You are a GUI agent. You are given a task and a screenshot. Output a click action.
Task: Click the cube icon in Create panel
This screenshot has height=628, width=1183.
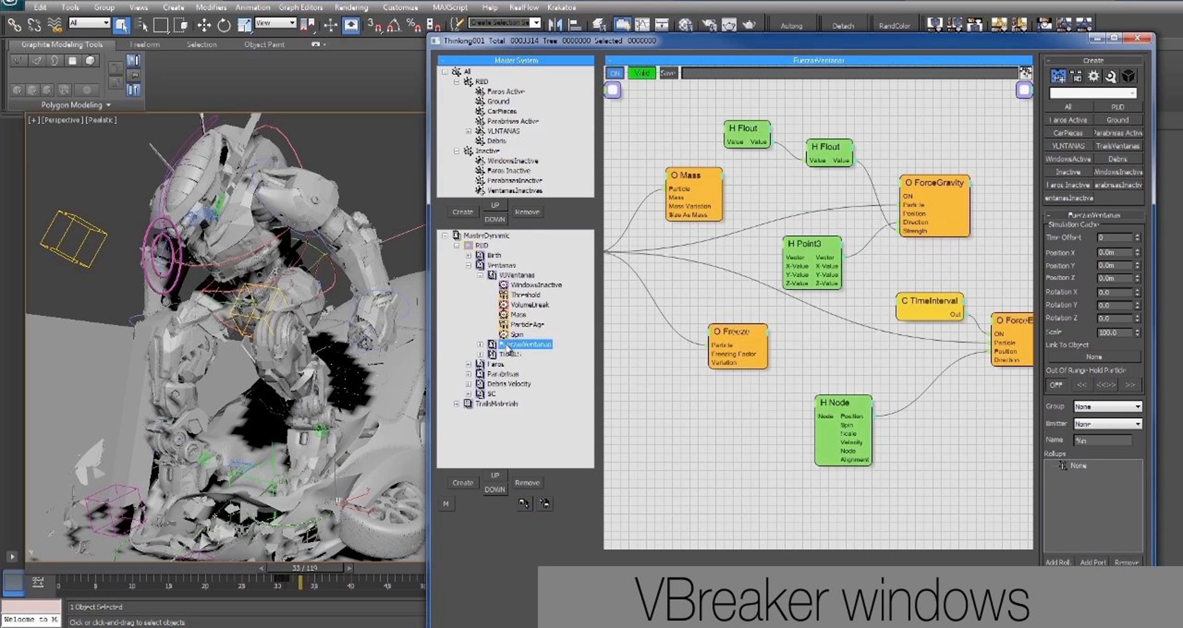[1128, 76]
